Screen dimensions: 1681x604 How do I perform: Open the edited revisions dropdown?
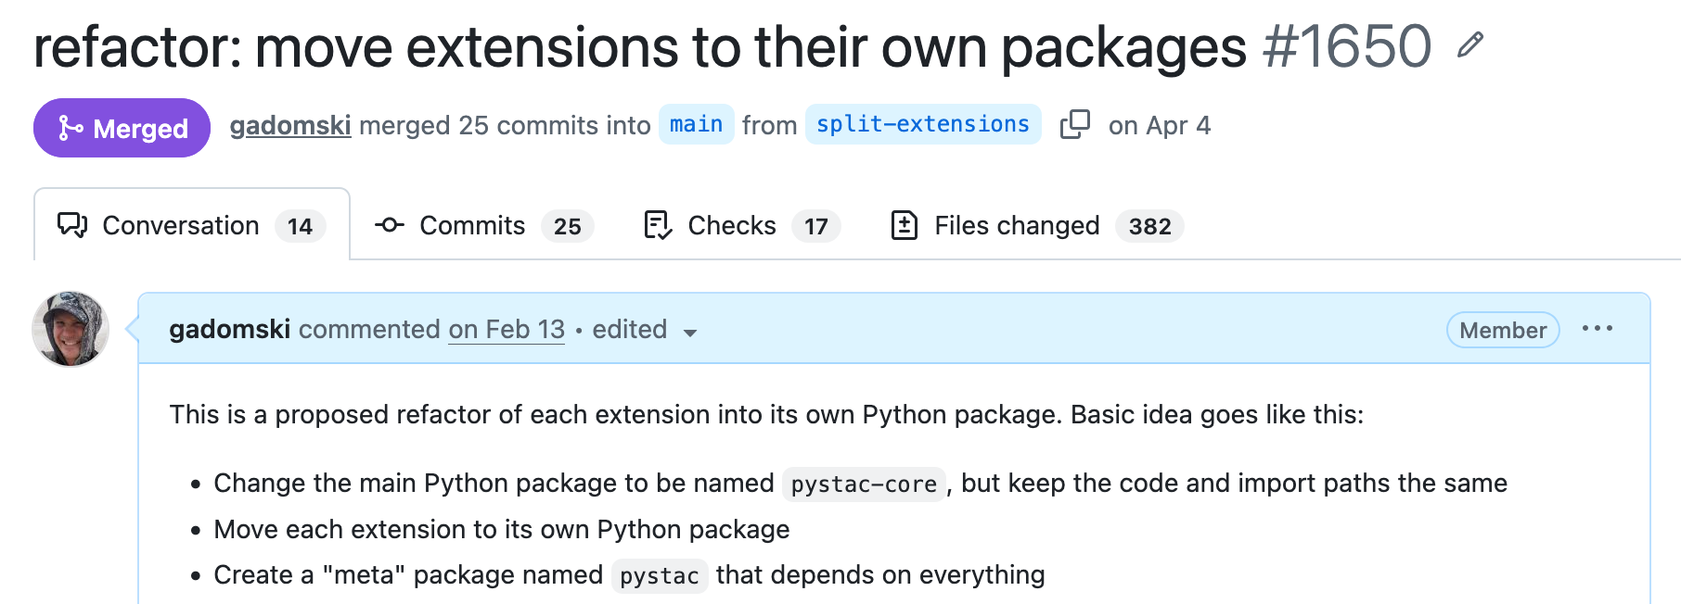click(645, 330)
